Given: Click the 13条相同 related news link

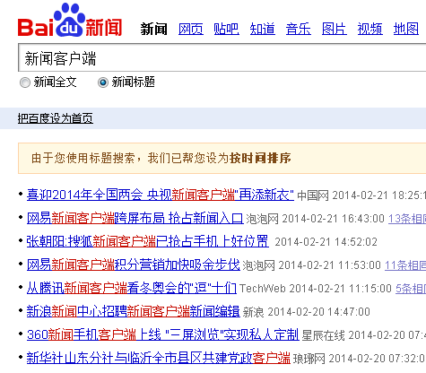Looking at the screenshot, I should (407, 219).
